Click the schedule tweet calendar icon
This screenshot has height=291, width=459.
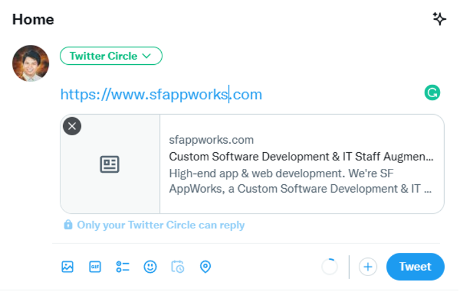(x=178, y=267)
